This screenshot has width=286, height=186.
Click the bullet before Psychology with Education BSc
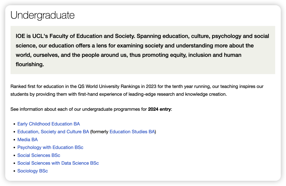[x=14, y=148]
